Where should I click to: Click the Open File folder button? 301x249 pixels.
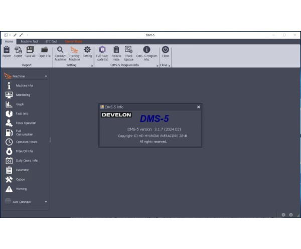[x=44, y=52]
